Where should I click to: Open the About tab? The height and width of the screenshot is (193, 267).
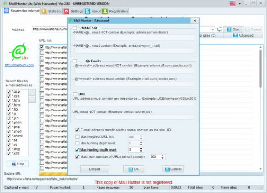(x=93, y=12)
